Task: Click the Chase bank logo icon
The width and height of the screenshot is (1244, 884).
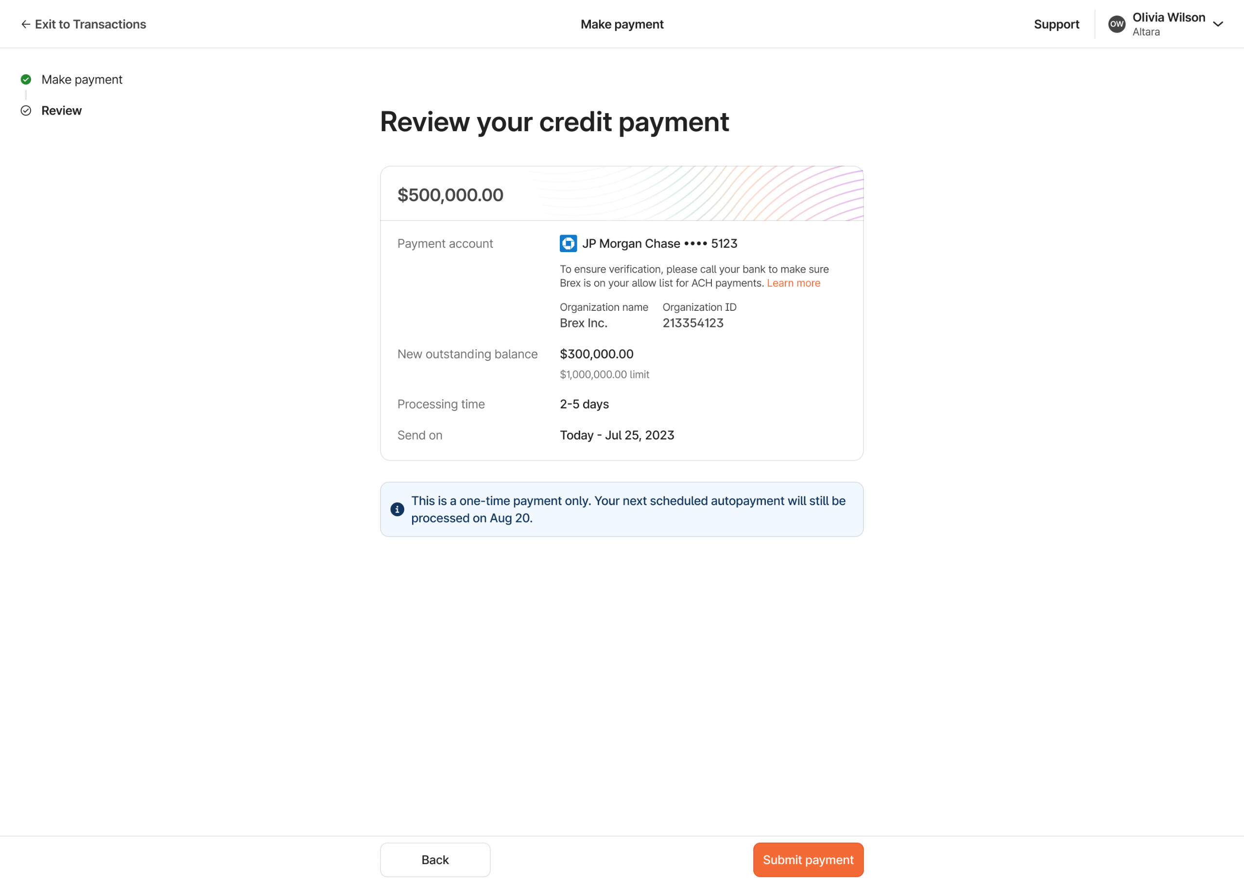Action: tap(568, 243)
